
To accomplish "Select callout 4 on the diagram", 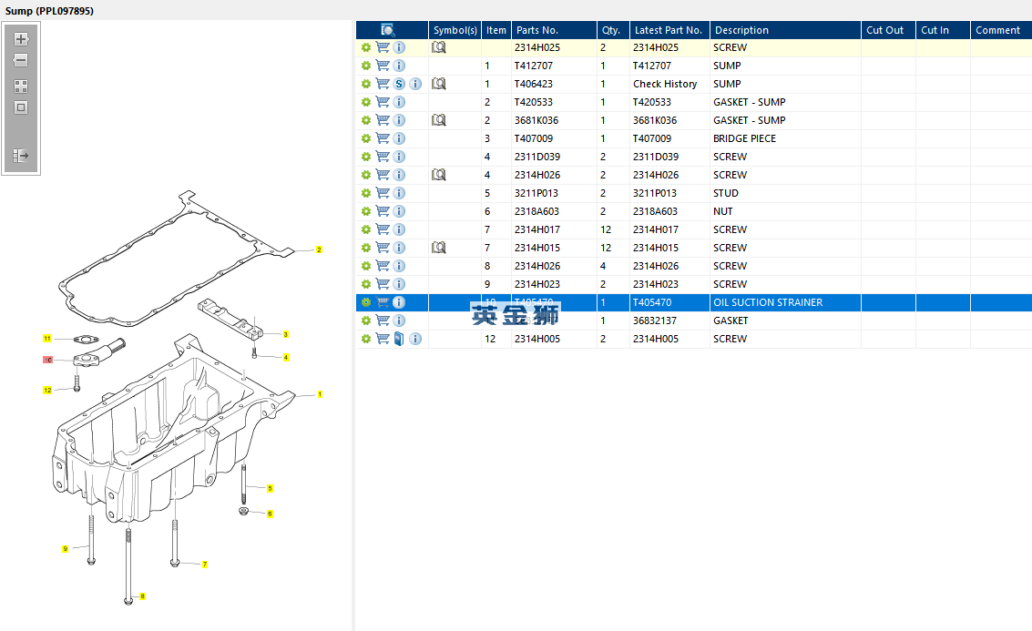I will (286, 357).
